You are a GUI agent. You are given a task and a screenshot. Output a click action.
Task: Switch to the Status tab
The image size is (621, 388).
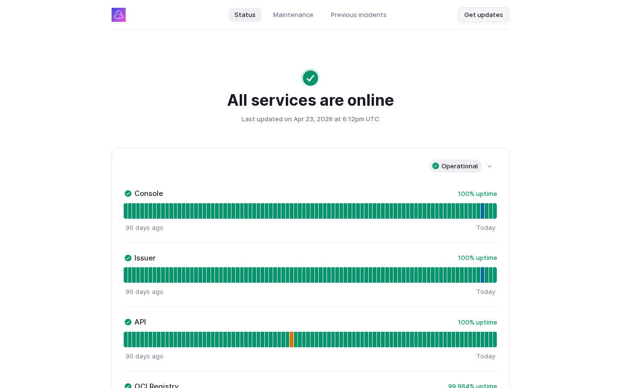[245, 15]
